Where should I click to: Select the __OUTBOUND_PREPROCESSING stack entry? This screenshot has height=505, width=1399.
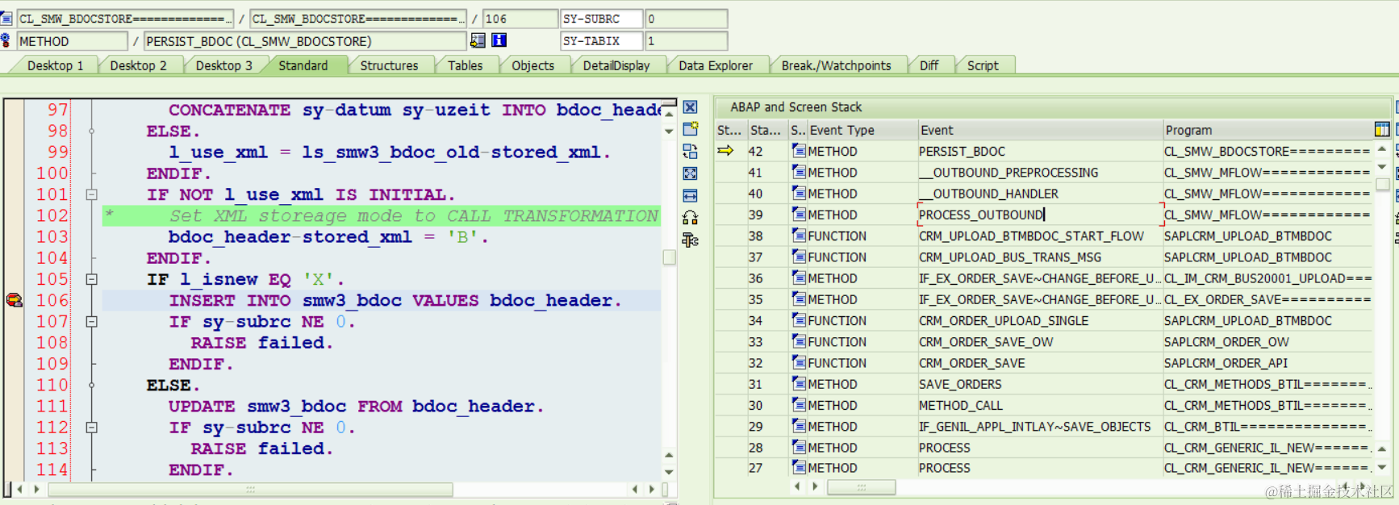click(x=1040, y=173)
